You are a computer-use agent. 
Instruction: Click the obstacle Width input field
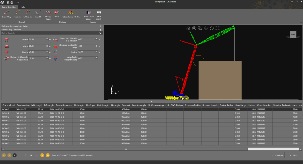pyautogui.click(x=37, y=39)
